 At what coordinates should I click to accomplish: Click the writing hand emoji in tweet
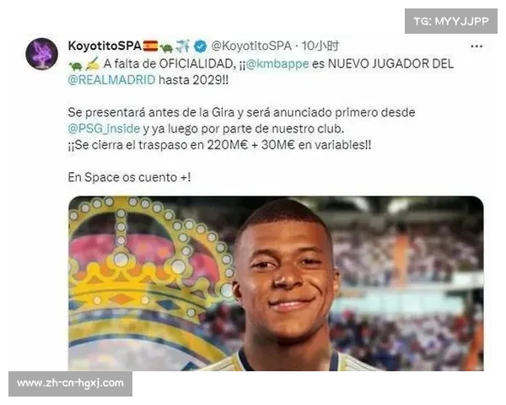[92, 63]
